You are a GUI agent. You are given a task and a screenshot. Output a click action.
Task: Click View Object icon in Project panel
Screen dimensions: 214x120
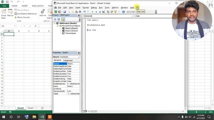click(x=59, y=19)
